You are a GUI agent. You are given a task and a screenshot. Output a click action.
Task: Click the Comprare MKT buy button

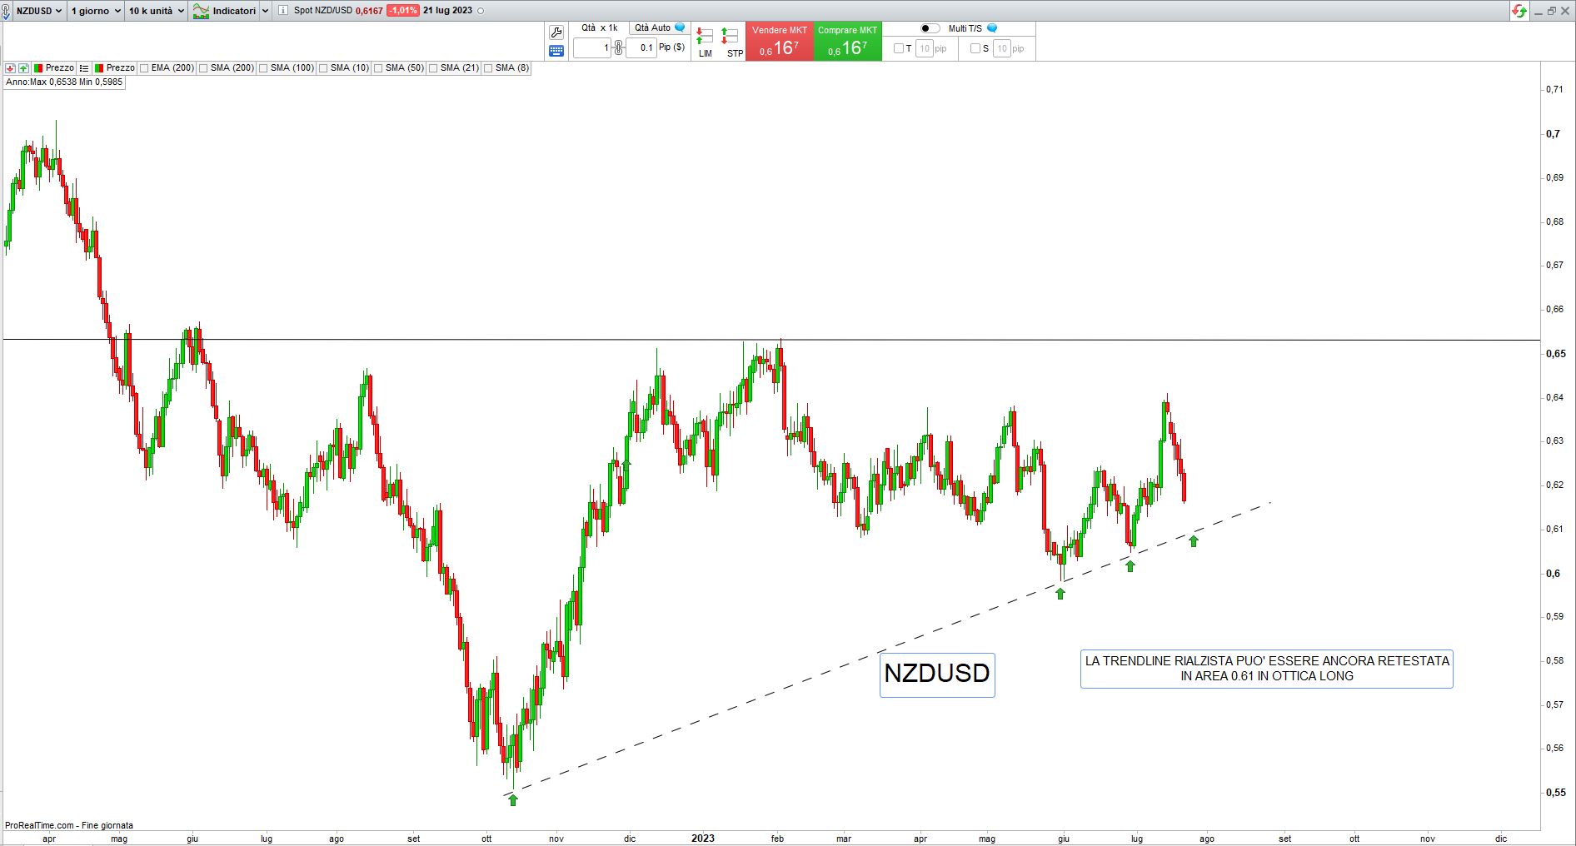click(x=847, y=42)
